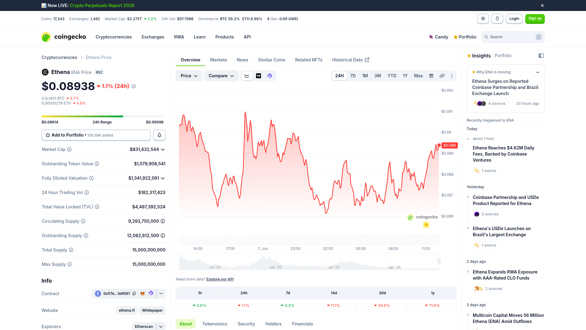
Task: Open Tokenomics section tab
Action: [x=215, y=324]
